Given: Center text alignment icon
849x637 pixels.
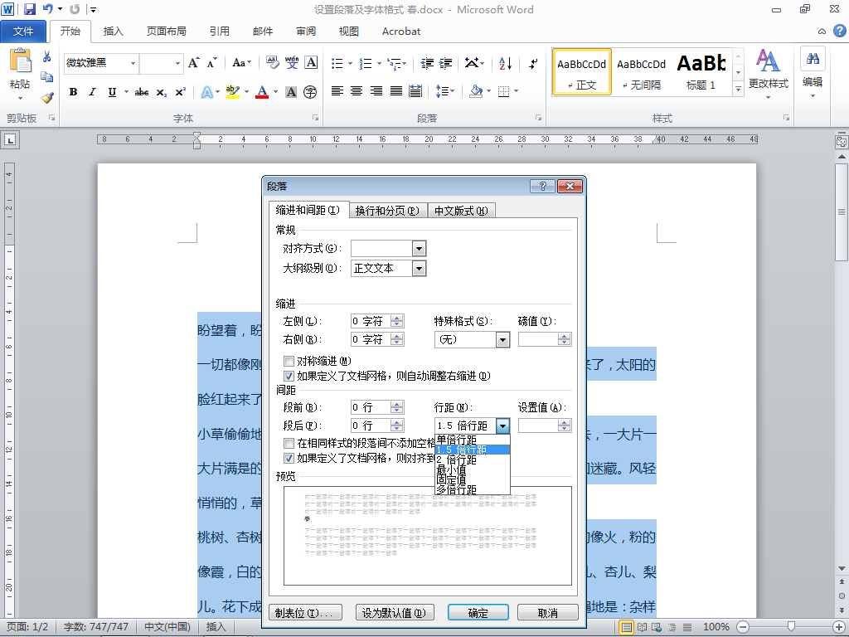Looking at the screenshot, I should (357, 91).
